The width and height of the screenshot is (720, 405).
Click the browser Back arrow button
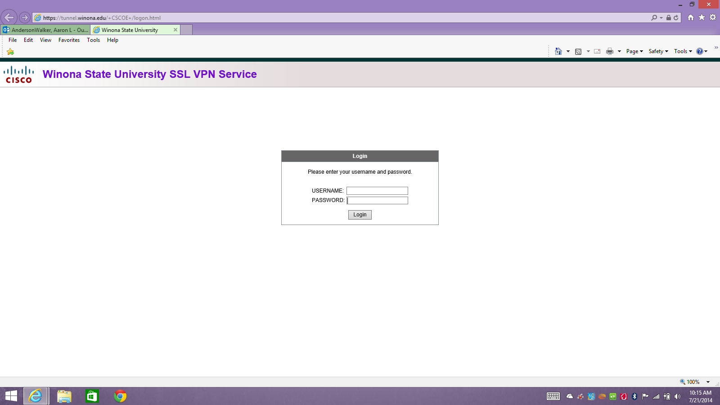(x=9, y=18)
